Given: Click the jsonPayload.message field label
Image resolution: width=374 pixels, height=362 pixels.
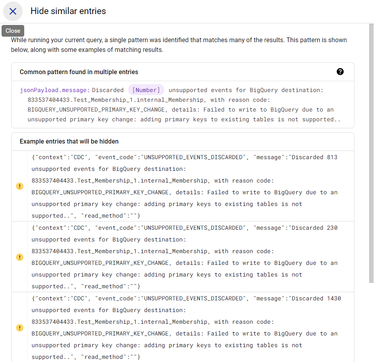Looking at the screenshot, I should point(55,90).
